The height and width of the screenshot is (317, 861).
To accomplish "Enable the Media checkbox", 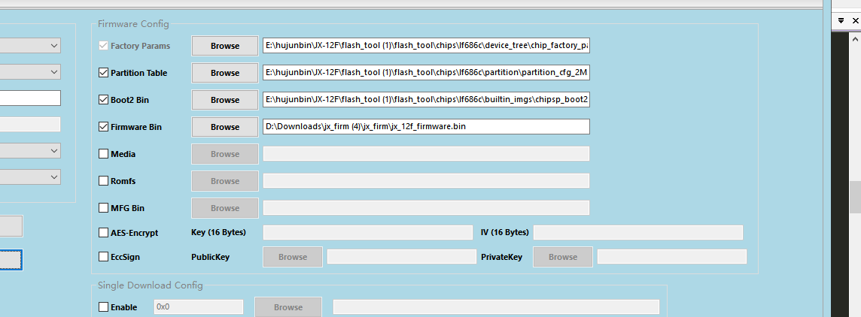I will [x=104, y=154].
